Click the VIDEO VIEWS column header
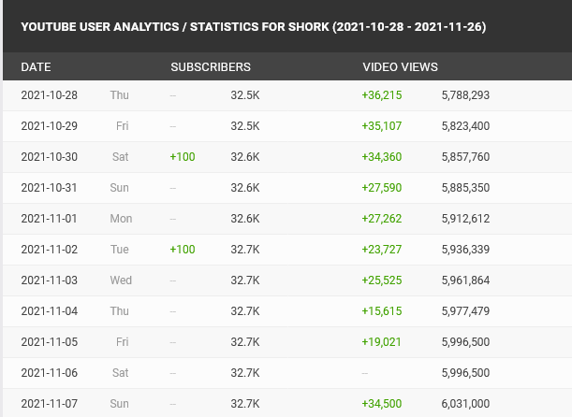This screenshot has width=572, height=417. click(x=400, y=67)
